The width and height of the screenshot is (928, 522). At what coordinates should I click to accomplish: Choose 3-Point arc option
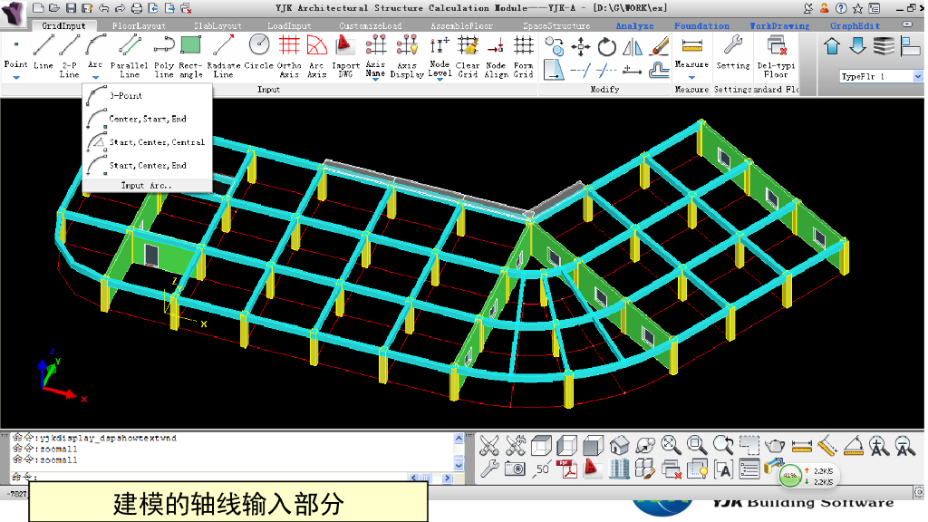pos(125,96)
